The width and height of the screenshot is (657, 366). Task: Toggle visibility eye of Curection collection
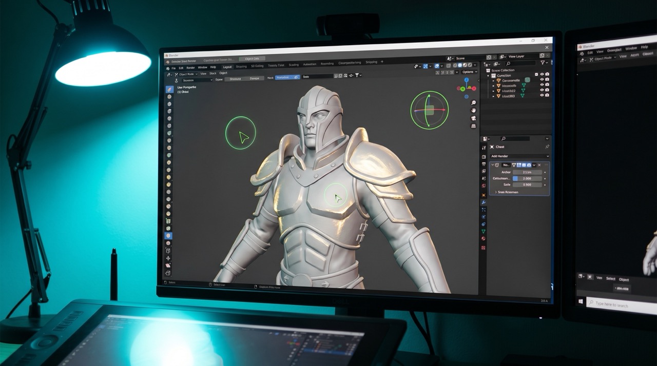point(542,74)
